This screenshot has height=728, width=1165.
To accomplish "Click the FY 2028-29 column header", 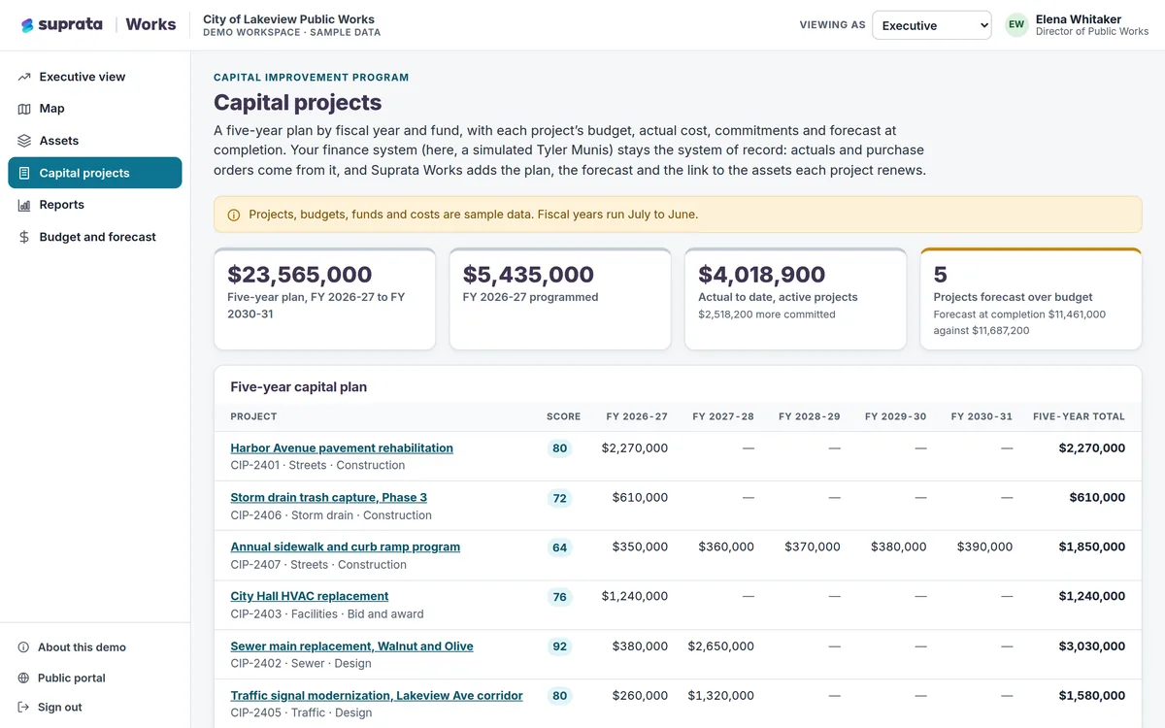I will 810,416.
